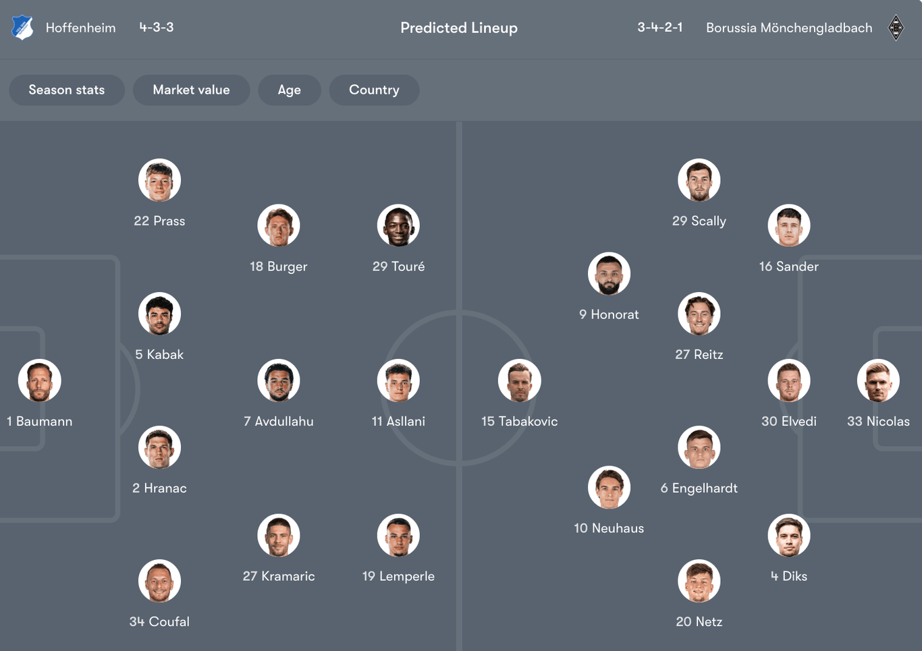This screenshot has width=922, height=651.
Task: Click Tabakovic's striker portrait
Action: [x=519, y=380]
